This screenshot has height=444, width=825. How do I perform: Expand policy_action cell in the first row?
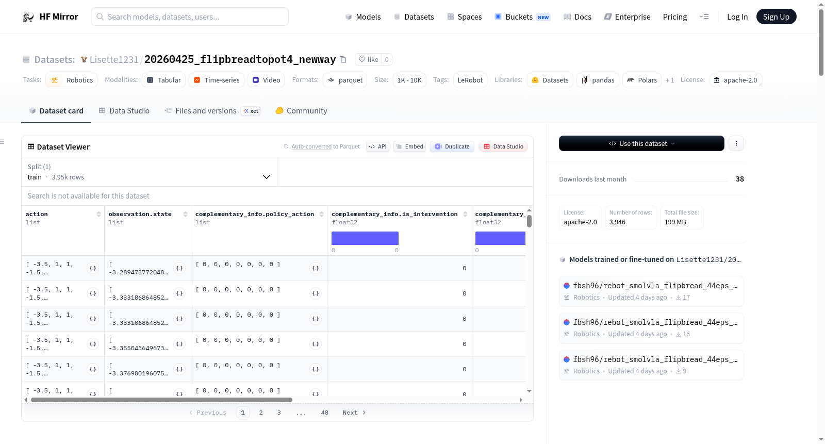[x=316, y=268]
